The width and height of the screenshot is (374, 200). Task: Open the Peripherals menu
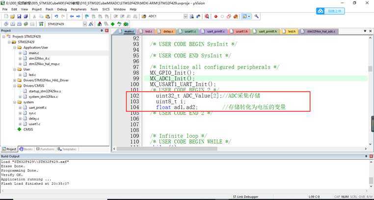coord(79,9)
